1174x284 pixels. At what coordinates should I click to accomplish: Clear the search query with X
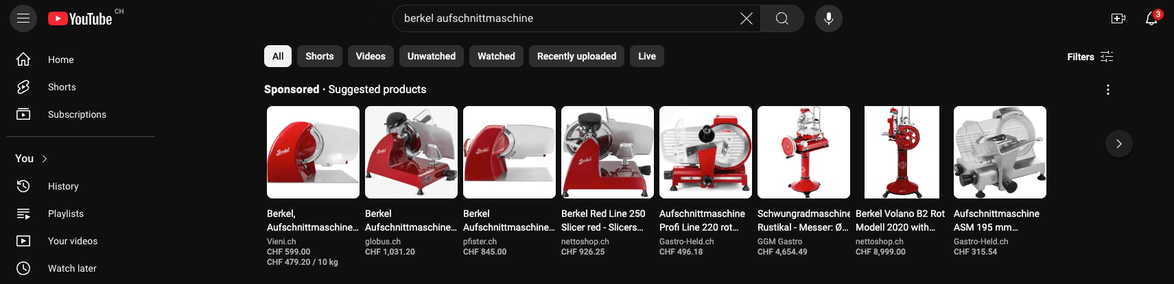click(747, 18)
